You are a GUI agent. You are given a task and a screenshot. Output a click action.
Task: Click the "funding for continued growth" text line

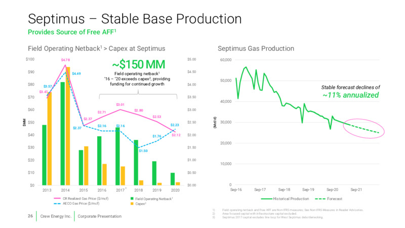point(137,84)
